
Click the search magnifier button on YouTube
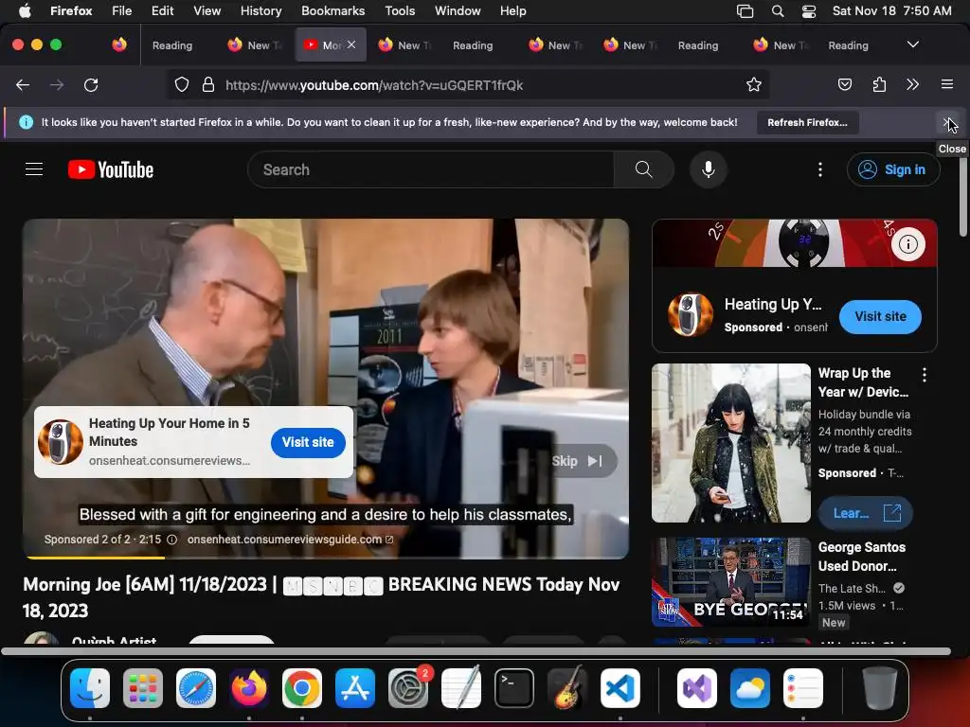coord(643,169)
